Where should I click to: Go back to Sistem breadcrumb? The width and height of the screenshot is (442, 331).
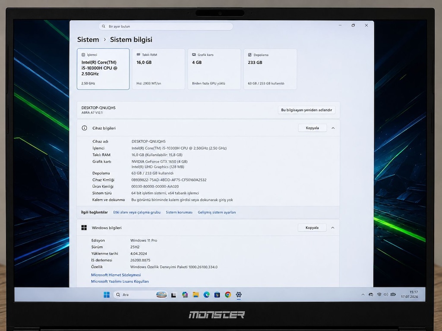pyautogui.click(x=88, y=39)
